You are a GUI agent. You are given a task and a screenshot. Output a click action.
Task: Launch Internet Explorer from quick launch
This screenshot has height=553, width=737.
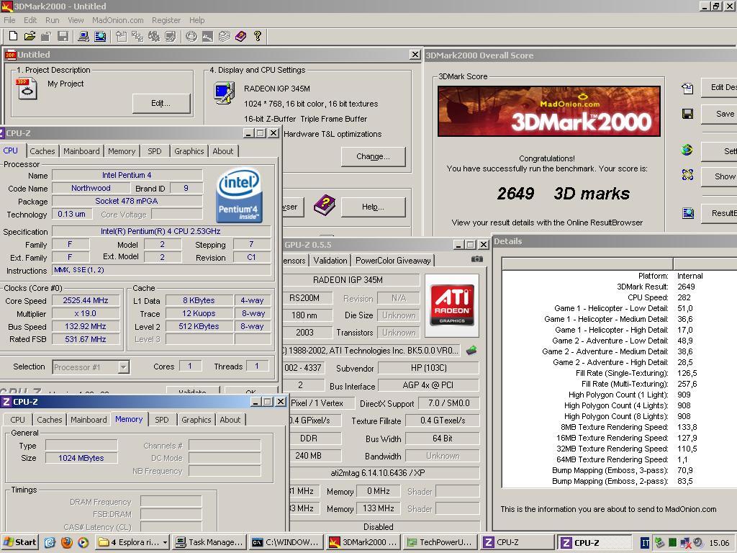[50, 542]
